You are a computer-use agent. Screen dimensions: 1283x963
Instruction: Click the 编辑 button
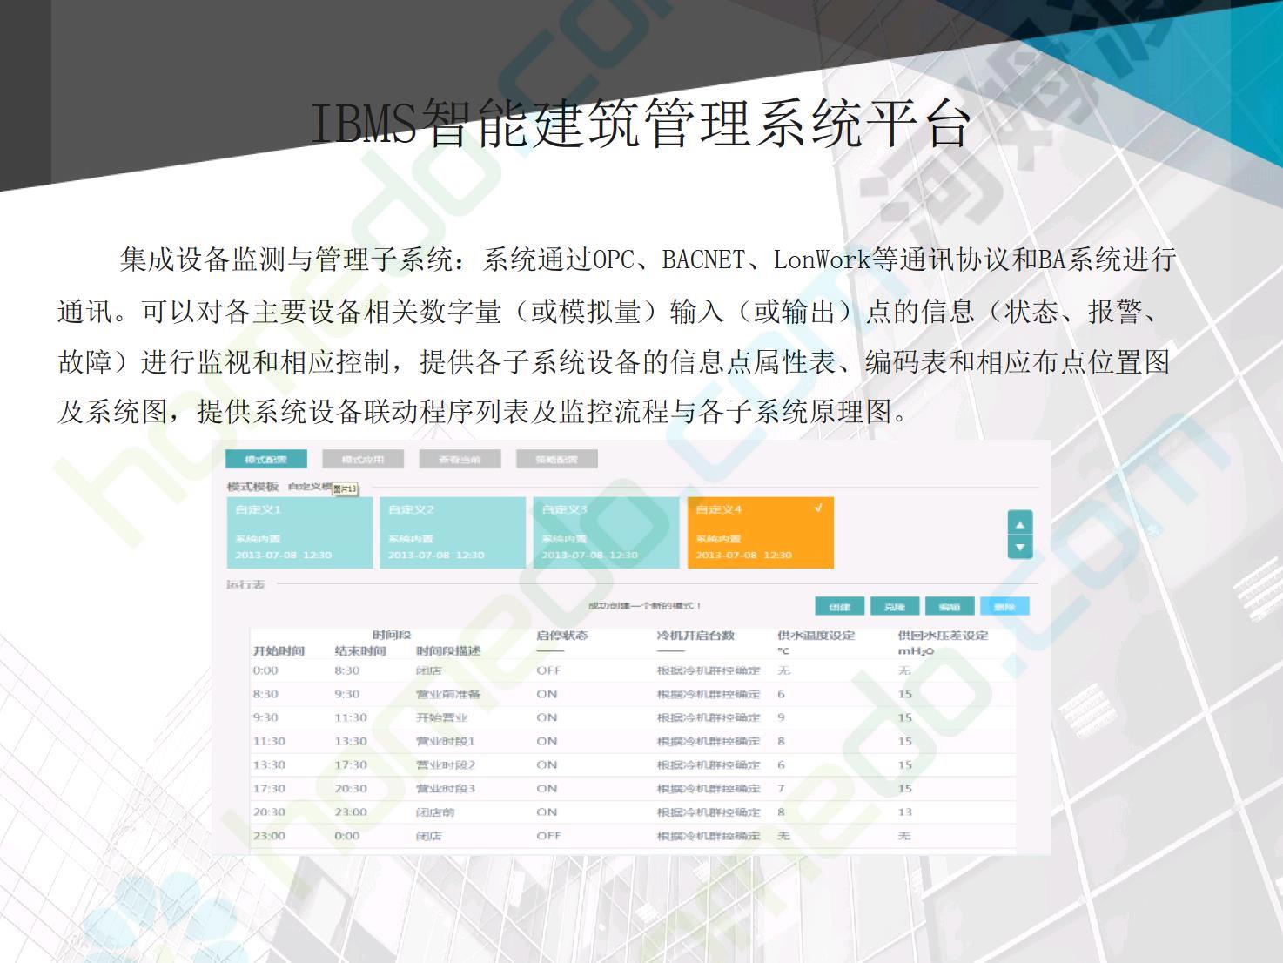coord(949,607)
